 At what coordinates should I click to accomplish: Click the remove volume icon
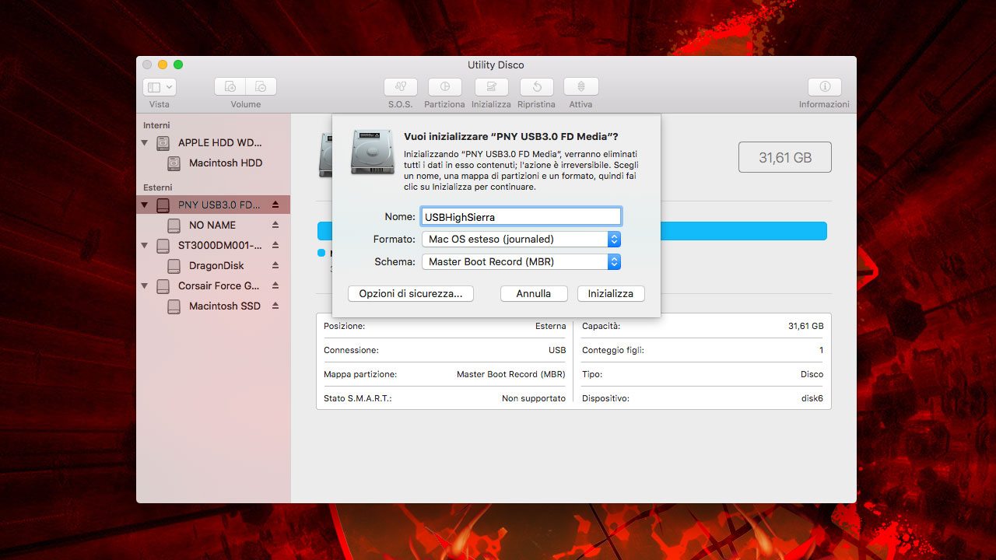[261, 87]
